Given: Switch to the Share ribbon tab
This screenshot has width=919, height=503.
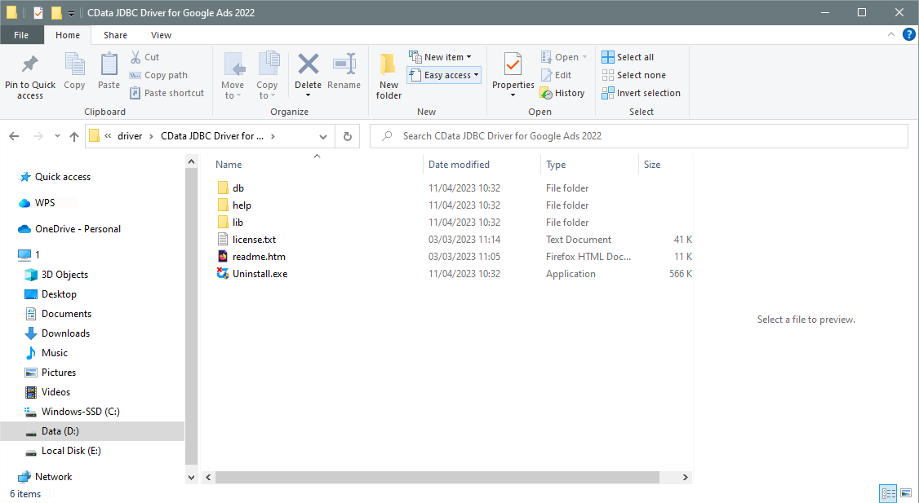Looking at the screenshot, I should (115, 35).
